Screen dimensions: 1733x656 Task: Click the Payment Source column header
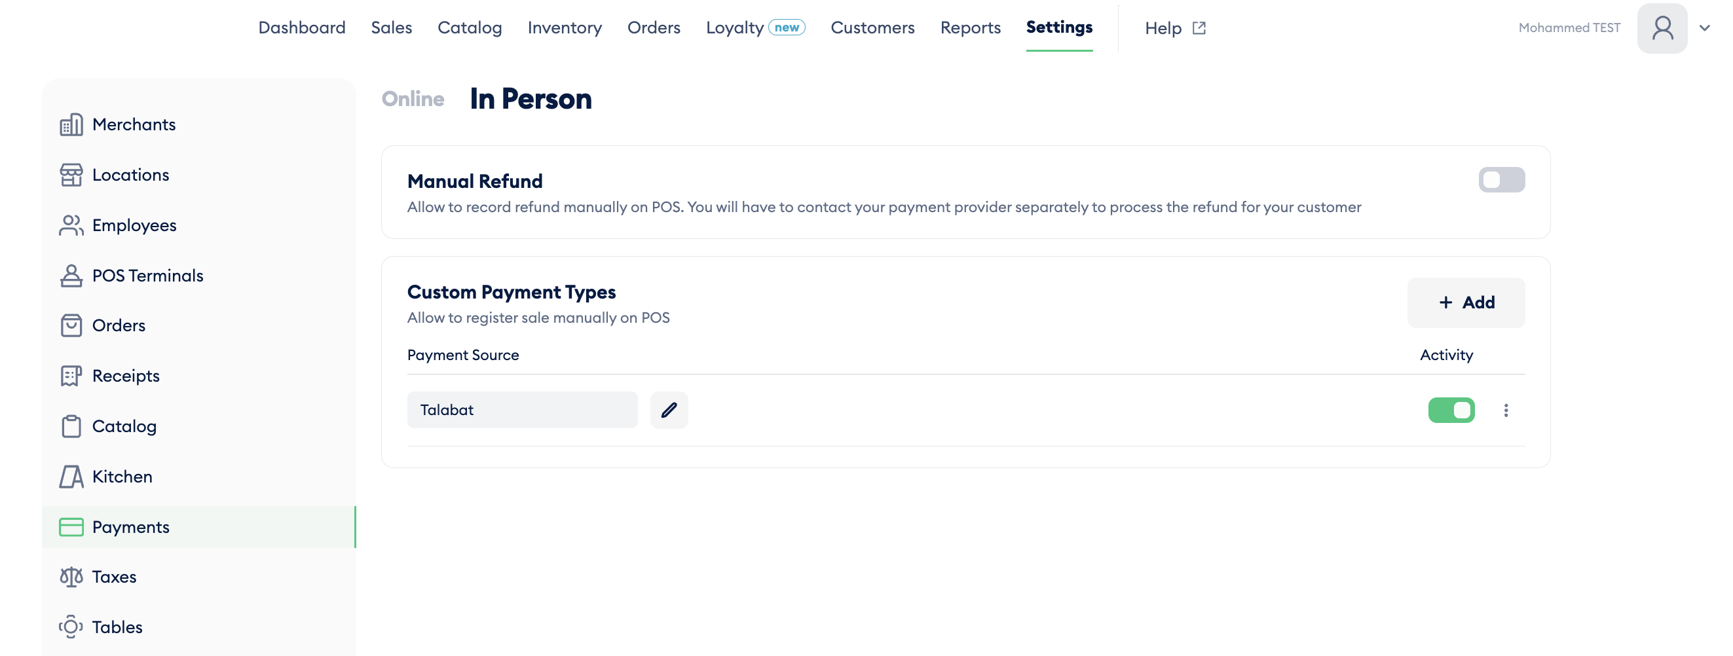pos(463,355)
